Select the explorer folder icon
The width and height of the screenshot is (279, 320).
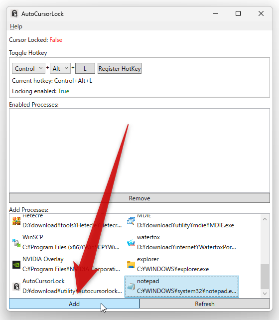pyautogui.click(x=131, y=265)
